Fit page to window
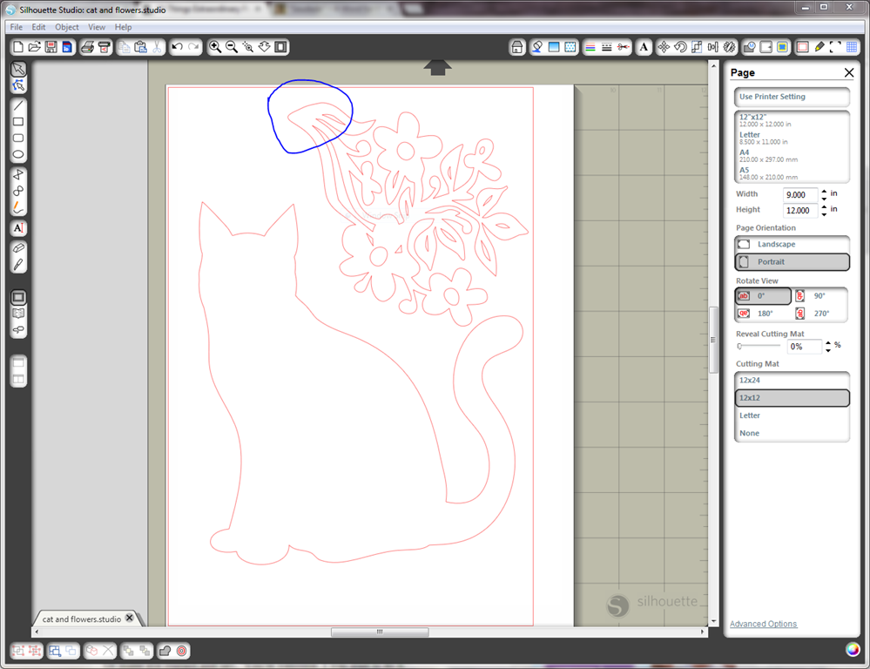Image resolution: width=870 pixels, height=669 pixels. [x=281, y=47]
